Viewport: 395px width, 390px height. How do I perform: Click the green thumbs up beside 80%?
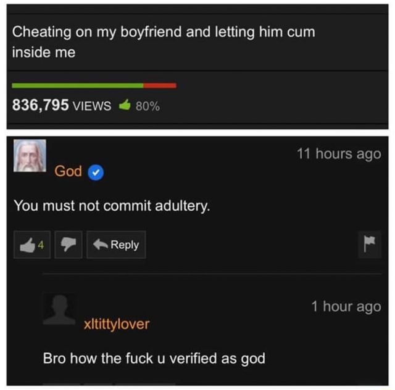125,105
